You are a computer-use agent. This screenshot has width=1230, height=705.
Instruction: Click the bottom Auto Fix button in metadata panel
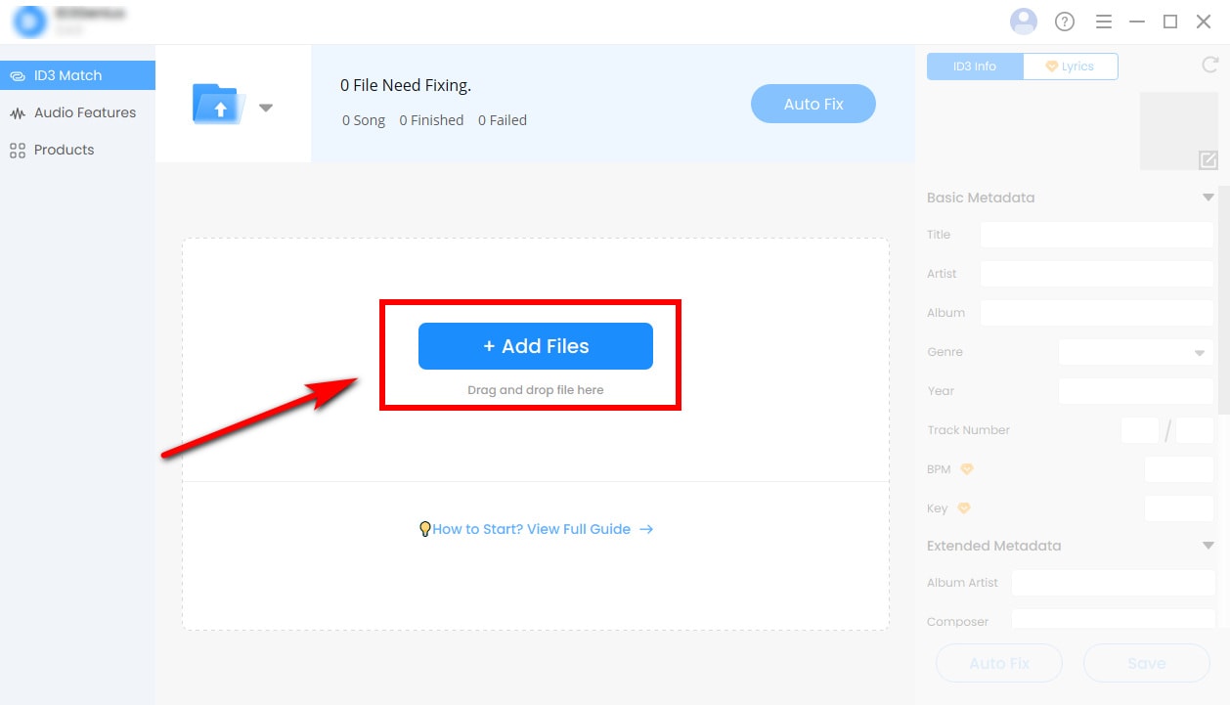[999, 663]
